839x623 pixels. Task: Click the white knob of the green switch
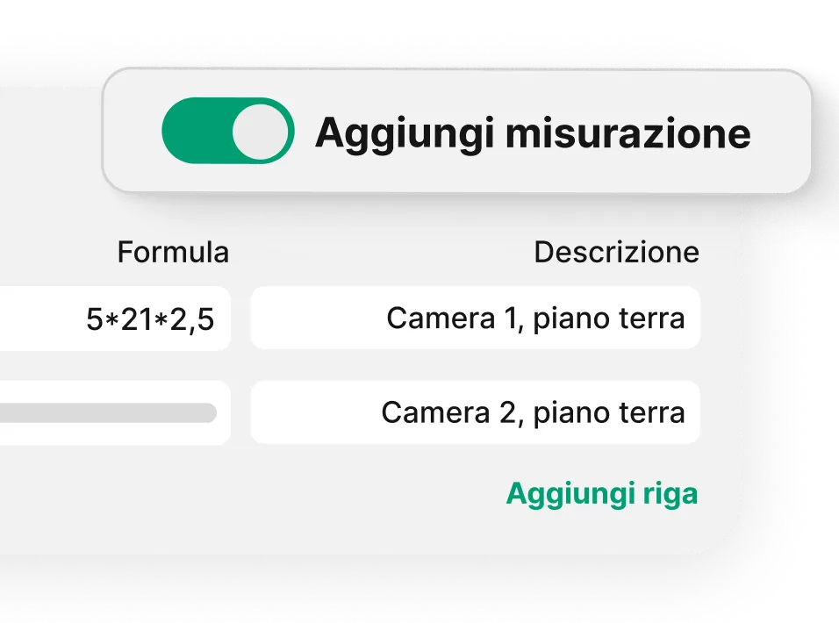click(261, 131)
